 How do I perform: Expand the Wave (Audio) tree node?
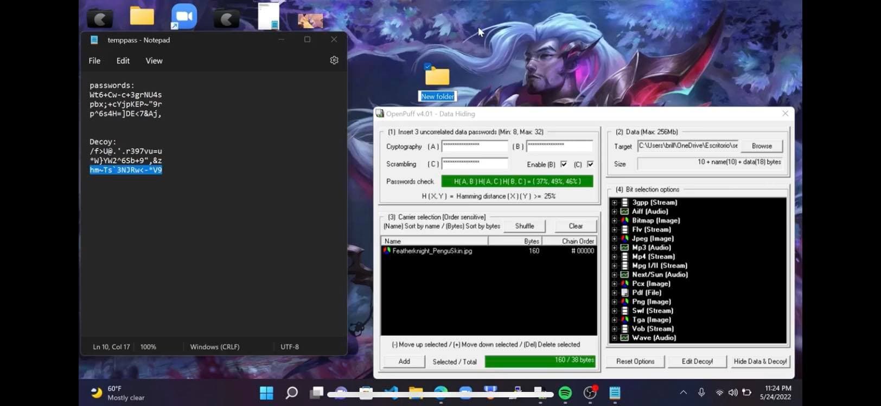click(x=615, y=338)
